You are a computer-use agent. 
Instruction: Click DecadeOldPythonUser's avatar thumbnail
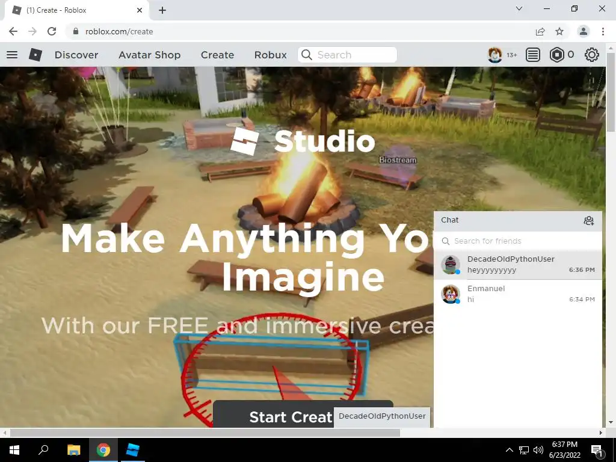(x=451, y=265)
